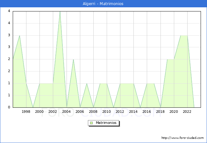Click the 2002 year label
The image size is (207, 143).
coord(53,112)
